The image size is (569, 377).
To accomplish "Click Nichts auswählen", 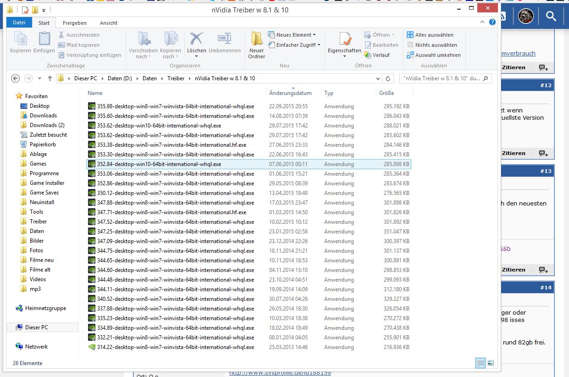I will pos(432,45).
